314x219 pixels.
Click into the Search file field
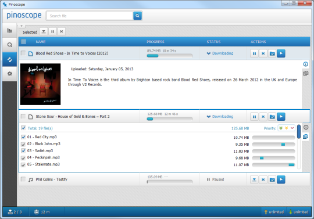pos(90,16)
